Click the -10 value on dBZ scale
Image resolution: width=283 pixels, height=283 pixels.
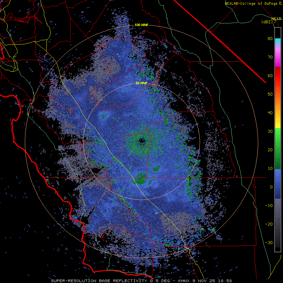tap(269, 206)
